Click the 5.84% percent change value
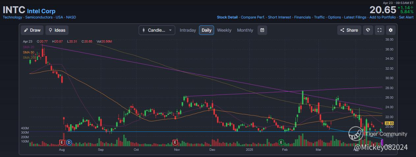Screen dimensions: 416x157 click(x=406, y=12)
